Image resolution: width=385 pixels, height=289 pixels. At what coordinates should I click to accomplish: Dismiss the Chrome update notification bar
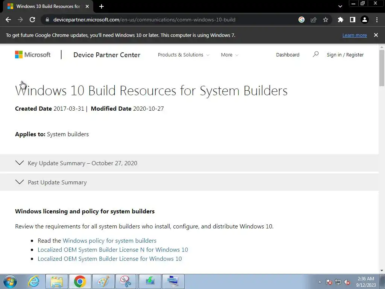coord(376,35)
